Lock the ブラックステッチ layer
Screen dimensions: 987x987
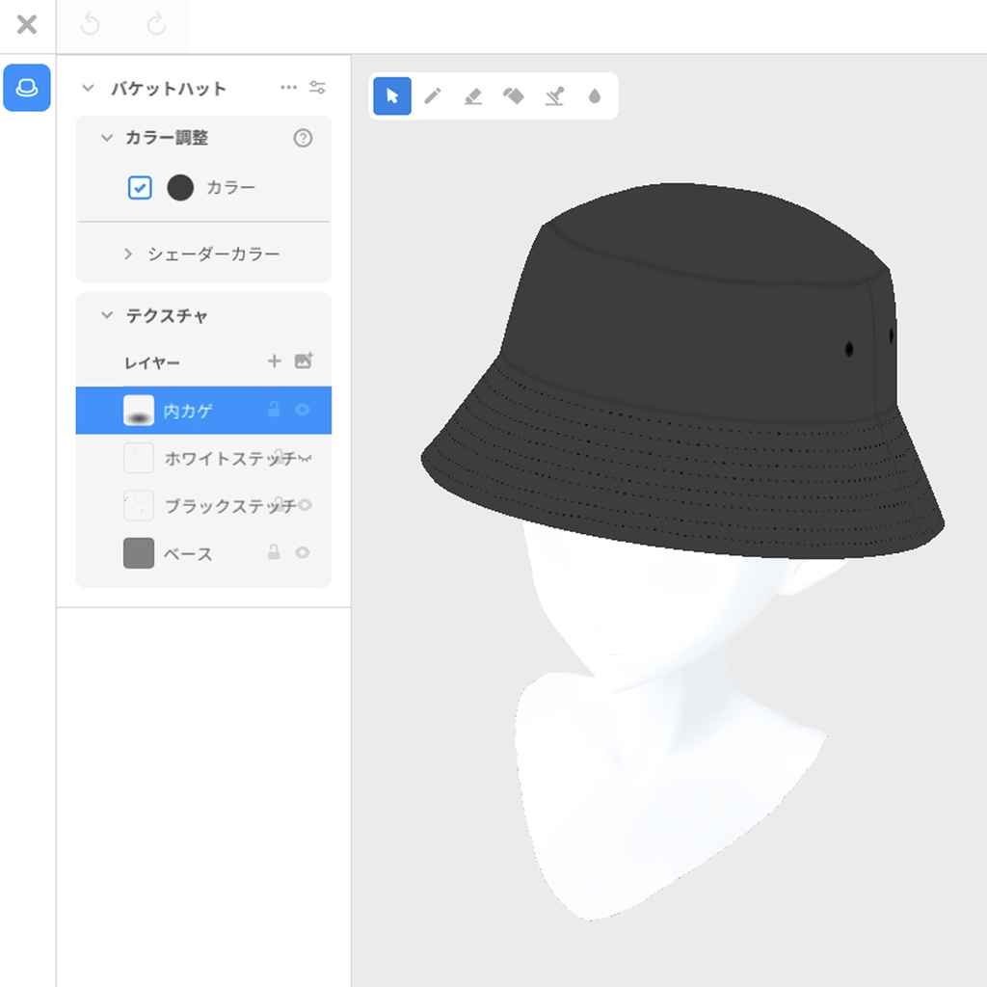tap(279, 504)
